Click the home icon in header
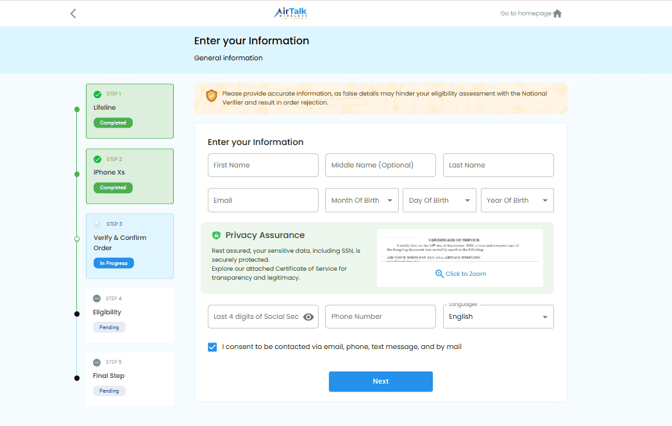Viewport: 672px width, 426px height. point(557,13)
